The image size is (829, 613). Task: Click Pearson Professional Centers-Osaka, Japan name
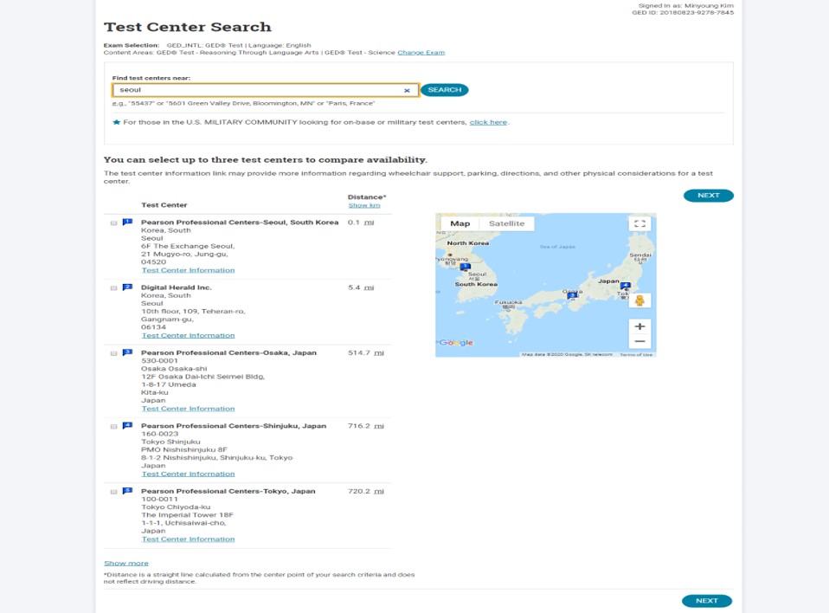(x=229, y=352)
